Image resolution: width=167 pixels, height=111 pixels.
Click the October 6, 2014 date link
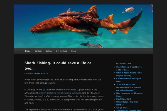click(x=41, y=73)
